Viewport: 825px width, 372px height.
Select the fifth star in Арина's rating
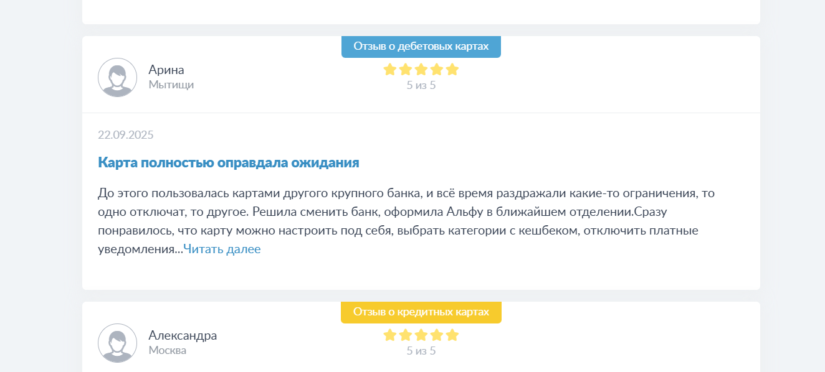[452, 69]
